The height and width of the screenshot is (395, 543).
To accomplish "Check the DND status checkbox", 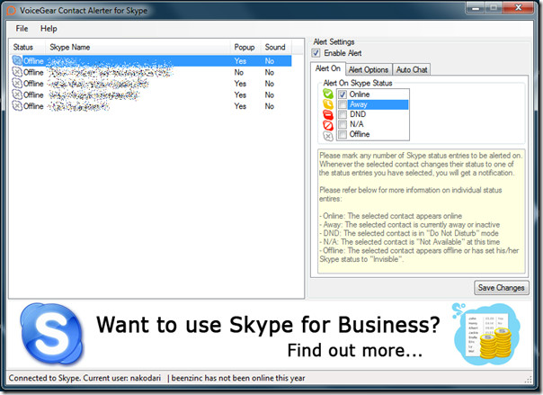I will (343, 114).
